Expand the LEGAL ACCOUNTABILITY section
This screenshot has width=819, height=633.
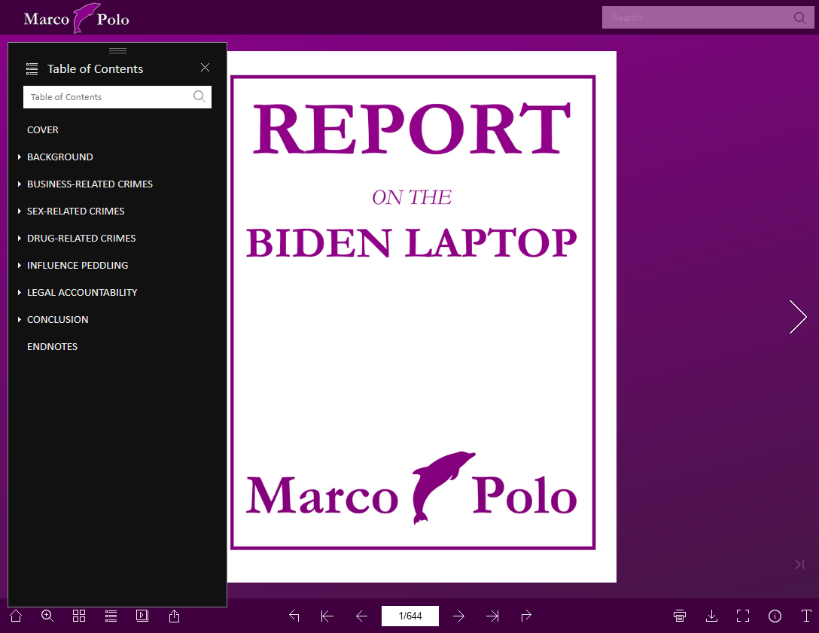pyautogui.click(x=20, y=293)
